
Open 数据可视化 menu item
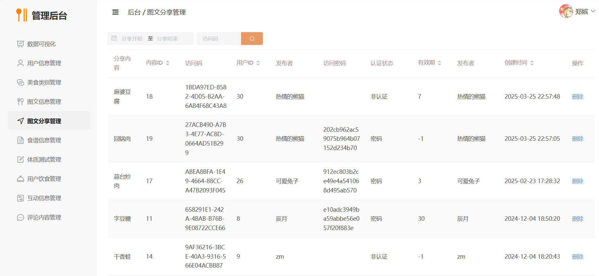coord(49,44)
